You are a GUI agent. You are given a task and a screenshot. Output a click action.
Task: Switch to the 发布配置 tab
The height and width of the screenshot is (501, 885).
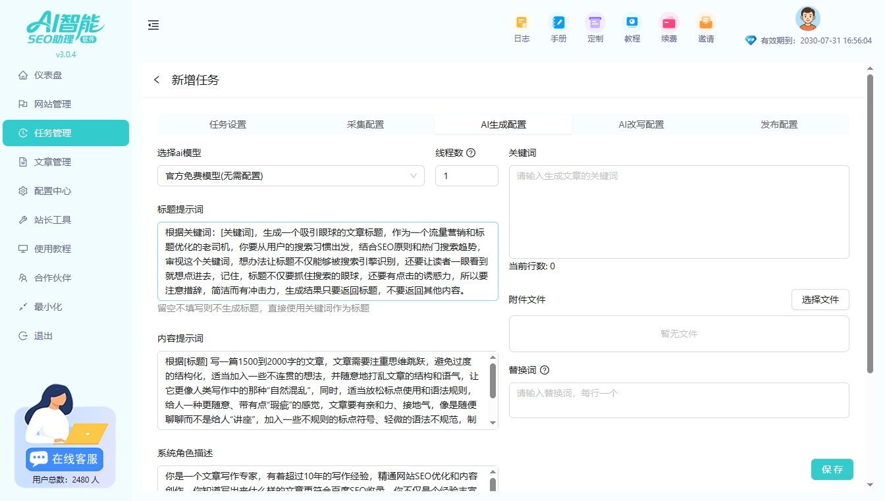(x=778, y=123)
